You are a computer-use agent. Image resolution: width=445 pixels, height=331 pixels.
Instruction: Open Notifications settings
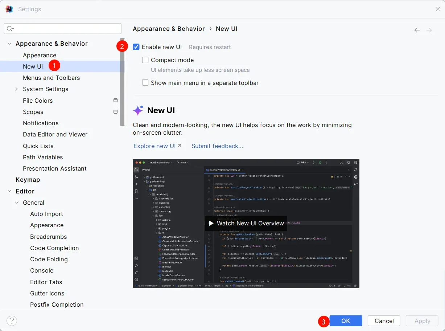point(41,123)
